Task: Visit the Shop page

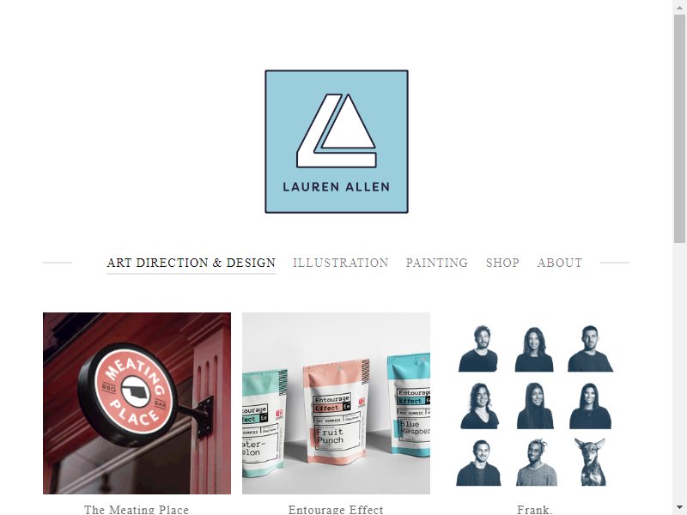Action: (x=502, y=263)
